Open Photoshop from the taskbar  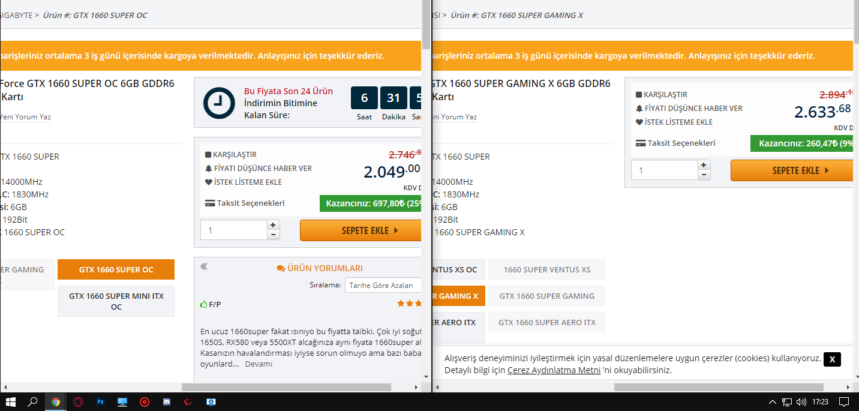point(100,402)
